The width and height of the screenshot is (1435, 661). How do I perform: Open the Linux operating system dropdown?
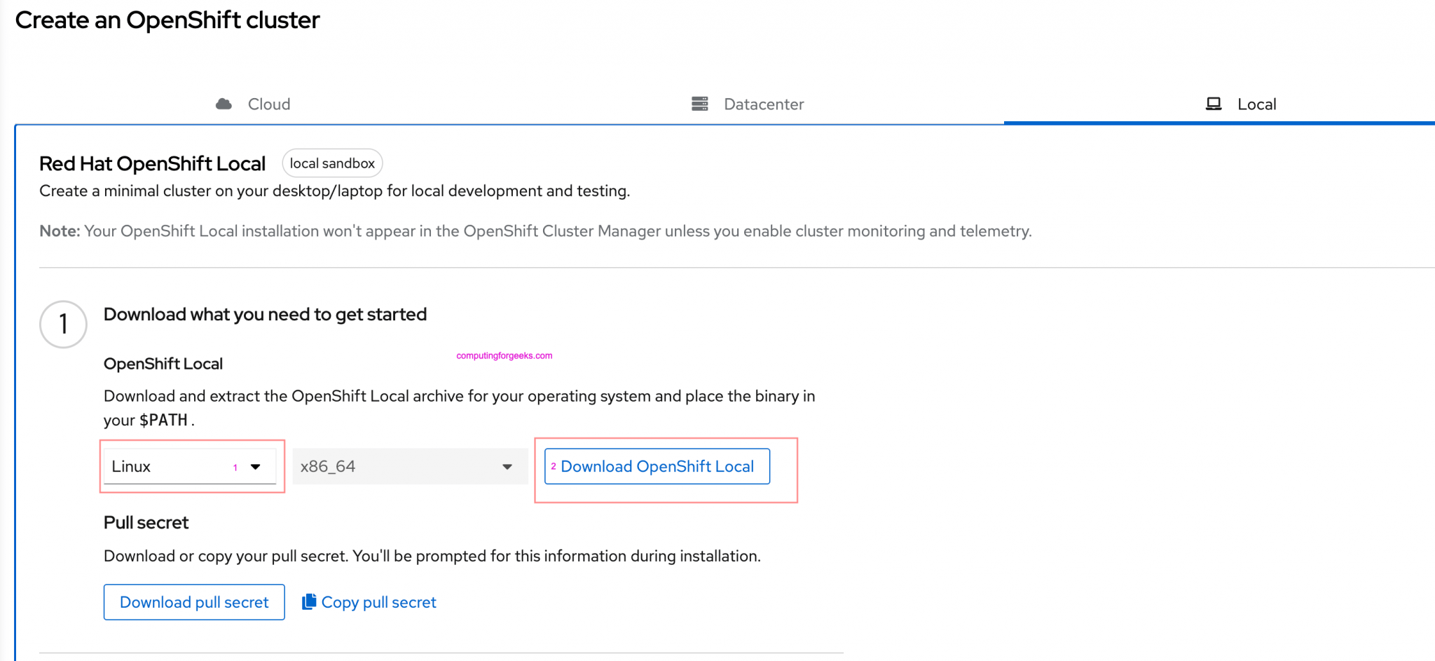(189, 467)
